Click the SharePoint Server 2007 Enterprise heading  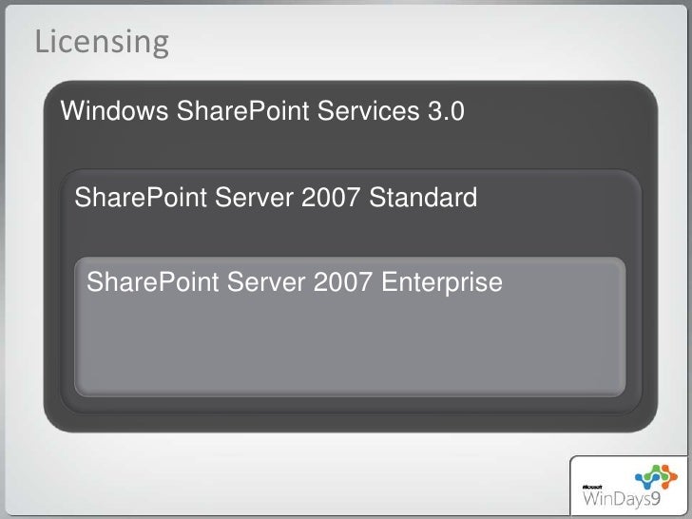(x=295, y=282)
